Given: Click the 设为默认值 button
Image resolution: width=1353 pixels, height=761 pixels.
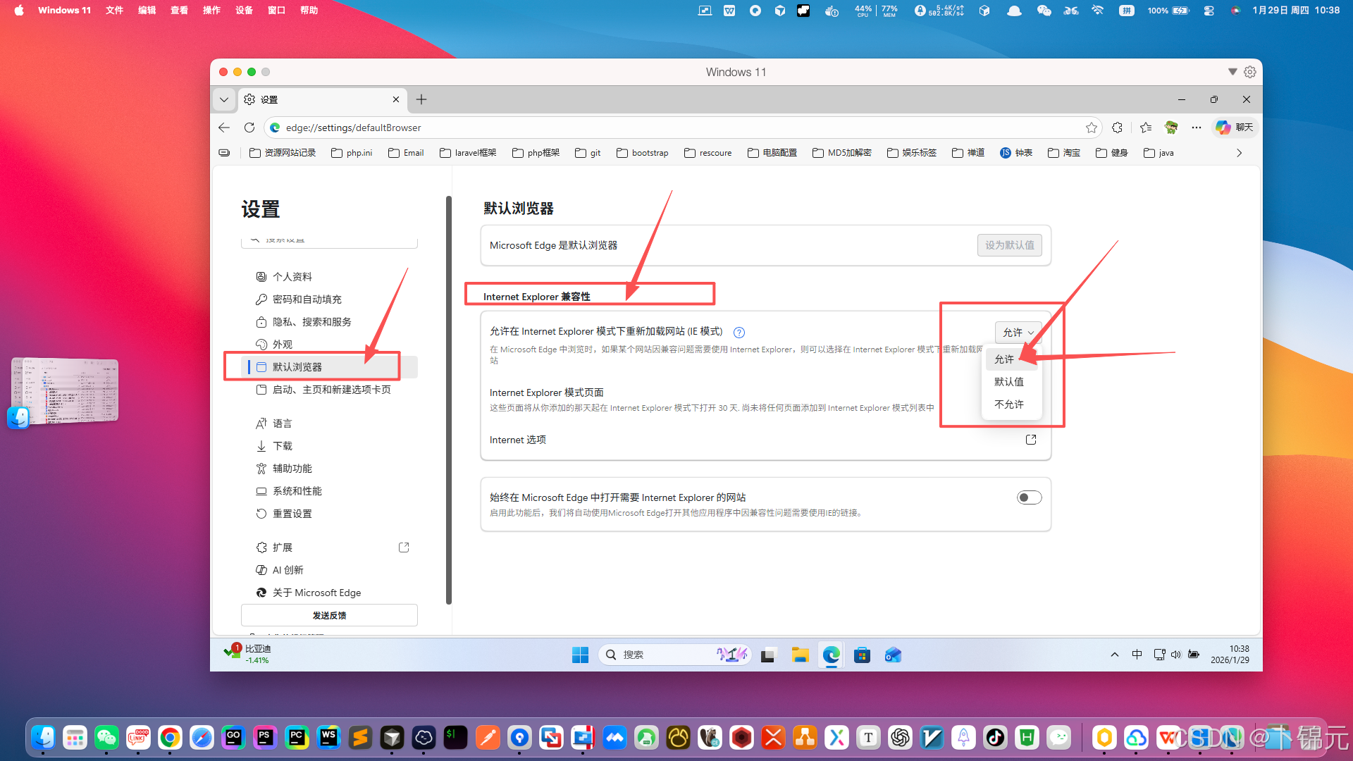Looking at the screenshot, I should click(x=1009, y=245).
